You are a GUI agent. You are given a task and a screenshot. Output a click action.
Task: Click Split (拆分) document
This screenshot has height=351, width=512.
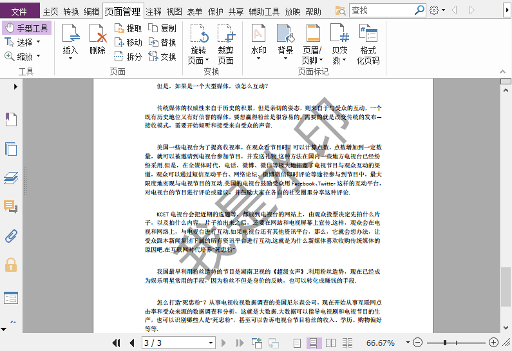tap(128, 57)
